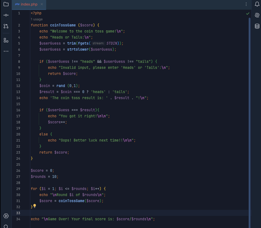Click the 'rand' function call
Image resolution: width=261 pixels, height=228 pixels.
tap(61, 86)
